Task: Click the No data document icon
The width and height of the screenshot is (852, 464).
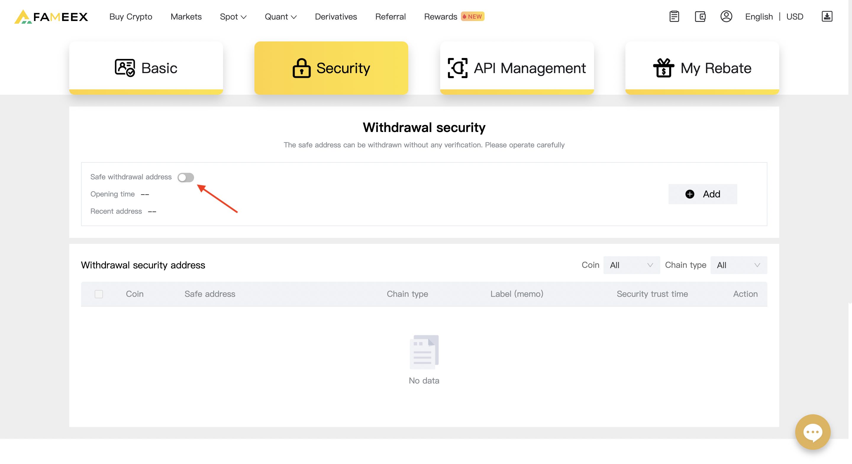Action: click(x=424, y=352)
